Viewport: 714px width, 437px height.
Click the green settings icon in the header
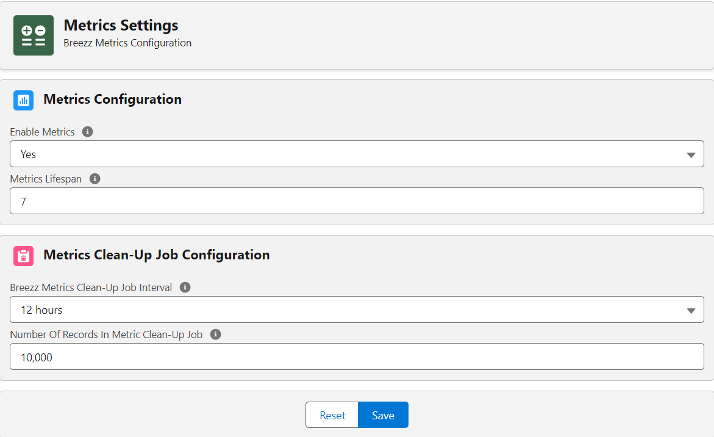(x=33, y=35)
